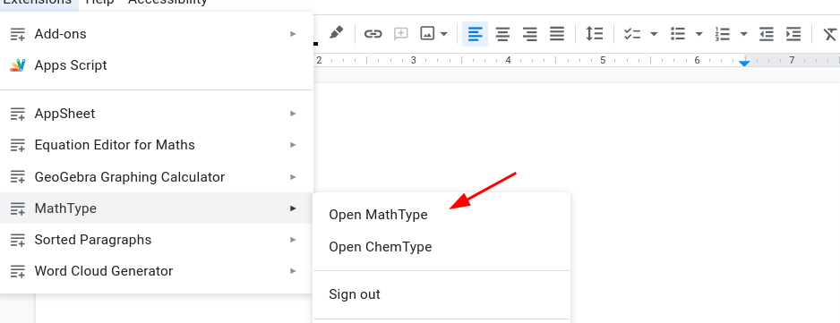Viewport: 840px width, 323px height.
Task: Click the bulleted list icon
Action: [678, 34]
